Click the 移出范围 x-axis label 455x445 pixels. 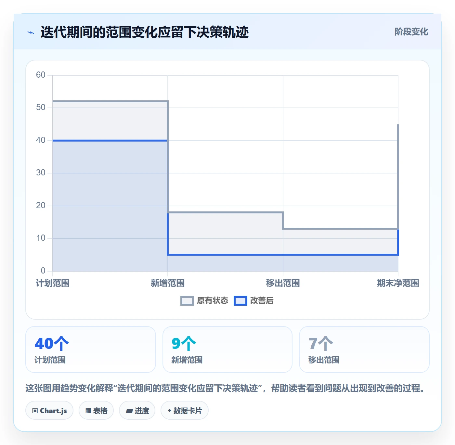point(283,283)
